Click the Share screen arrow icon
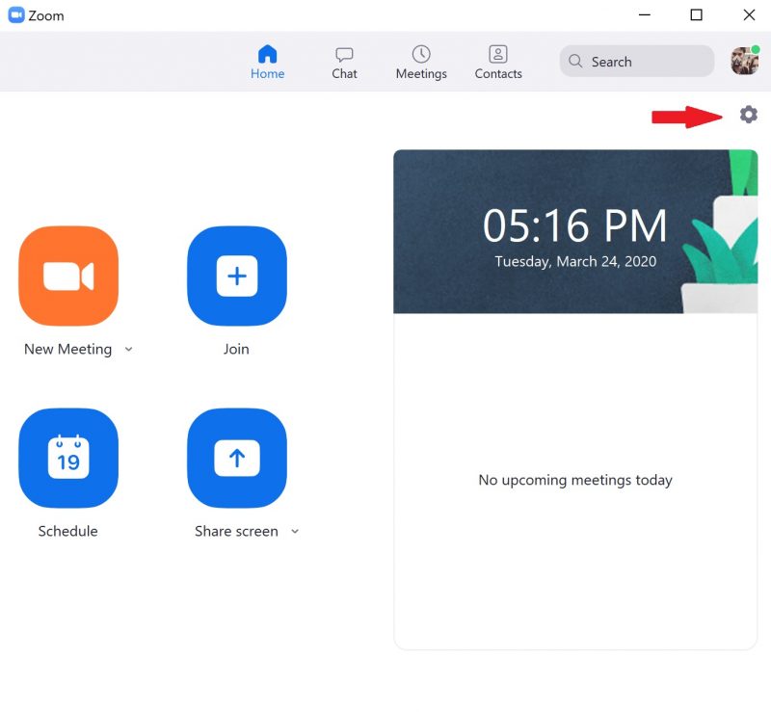Screen dimensions: 771x712 coord(237,458)
